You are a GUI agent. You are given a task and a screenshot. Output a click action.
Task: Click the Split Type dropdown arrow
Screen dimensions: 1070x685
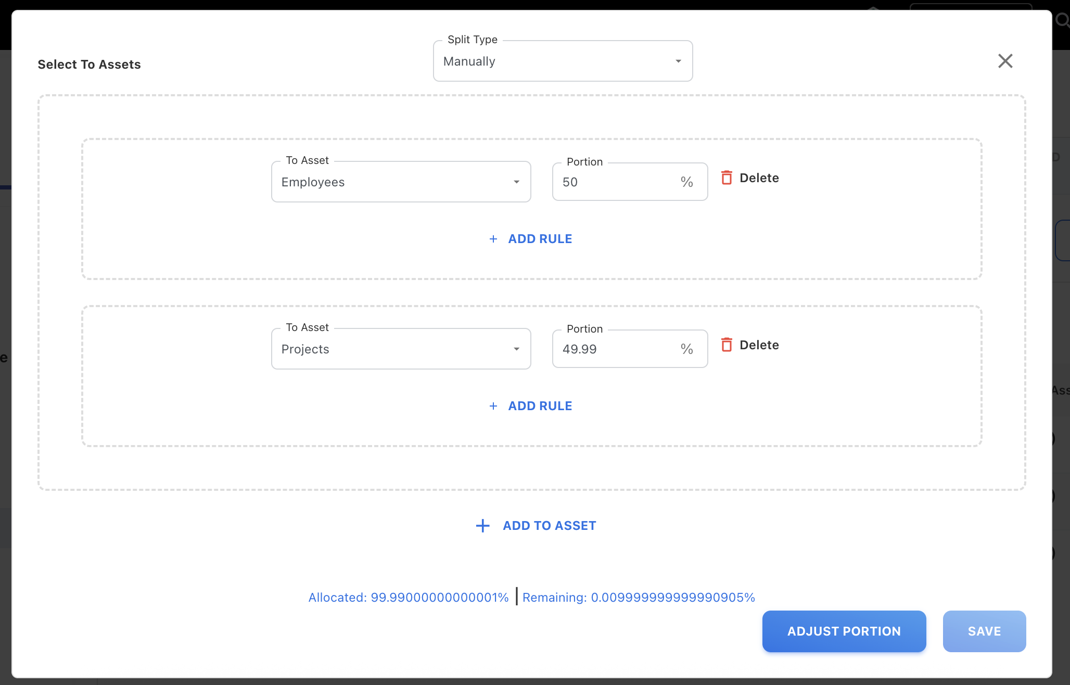(678, 61)
